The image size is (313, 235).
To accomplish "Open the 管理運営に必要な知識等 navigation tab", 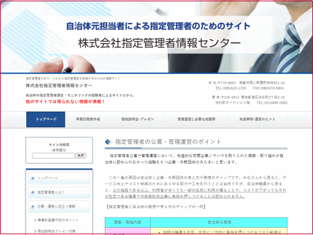I will click(196, 119).
